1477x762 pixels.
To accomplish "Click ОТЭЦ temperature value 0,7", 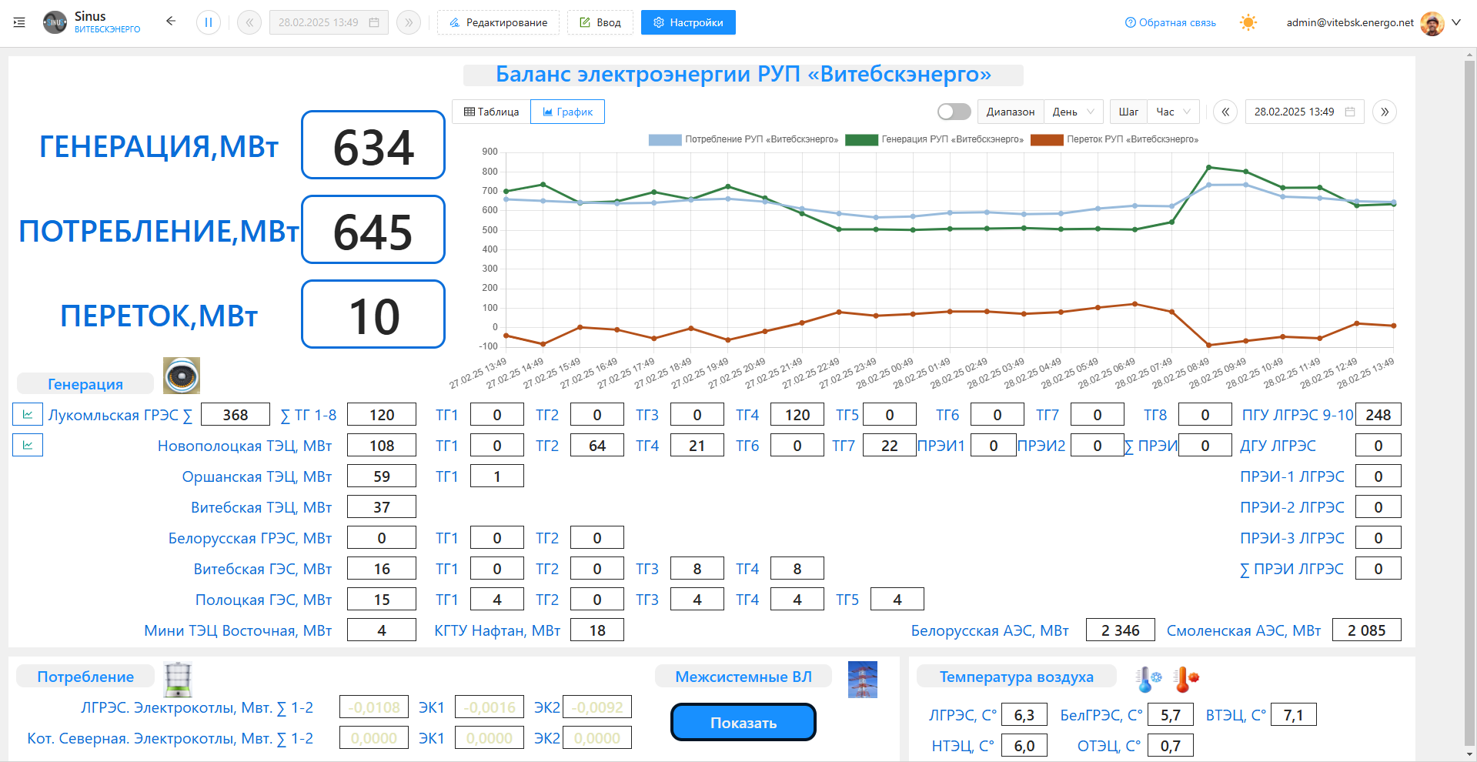I will point(1171,745).
